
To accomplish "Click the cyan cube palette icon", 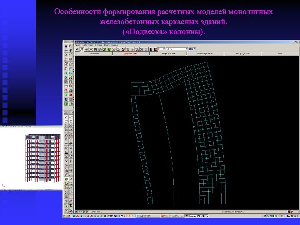I will 66,77.
